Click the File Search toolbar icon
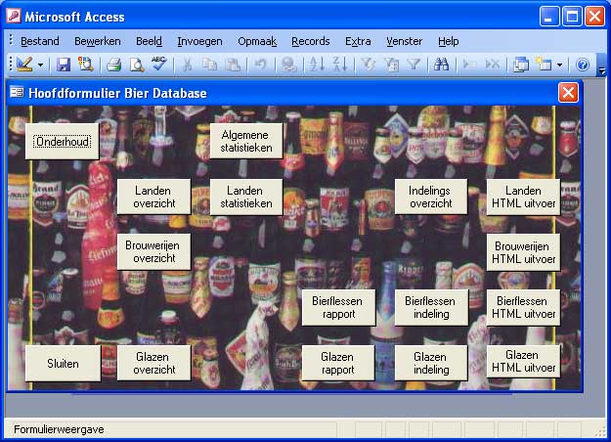The image size is (611, 442). (86, 65)
